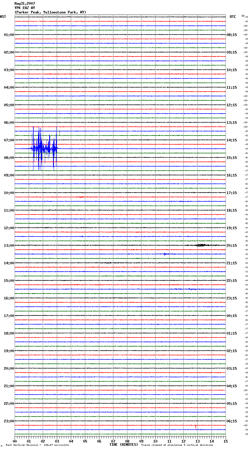Select the 12:15 UTC time label

[232, 105]
